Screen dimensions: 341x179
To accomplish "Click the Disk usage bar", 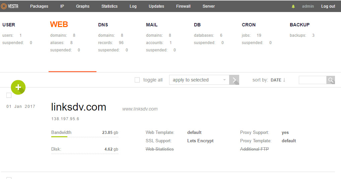I will (x=85, y=154).
